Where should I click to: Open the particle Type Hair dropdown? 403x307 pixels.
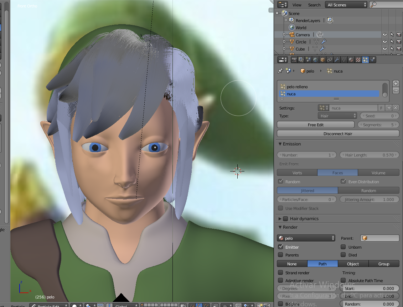tap(337, 116)
